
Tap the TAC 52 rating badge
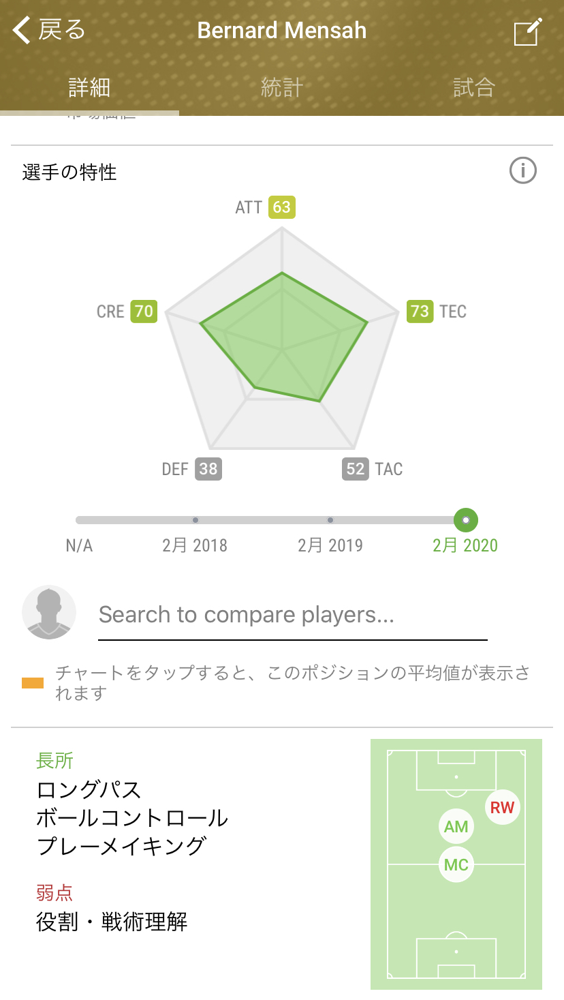coord(356,469)
